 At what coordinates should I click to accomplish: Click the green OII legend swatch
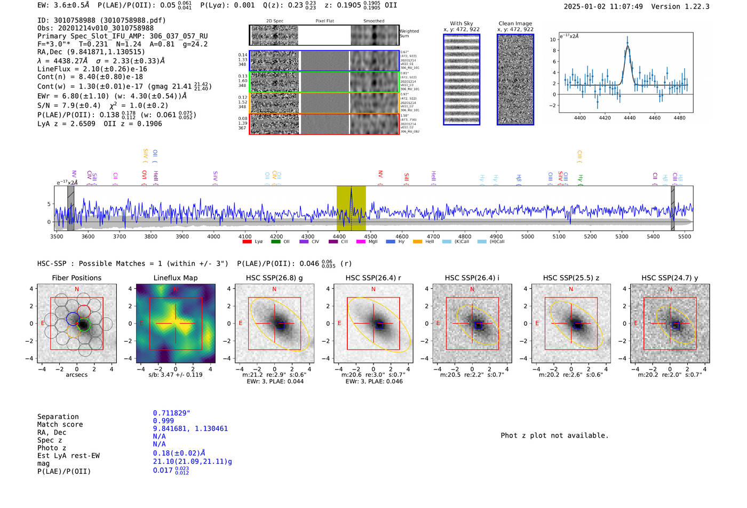click(x=275, y=241)
